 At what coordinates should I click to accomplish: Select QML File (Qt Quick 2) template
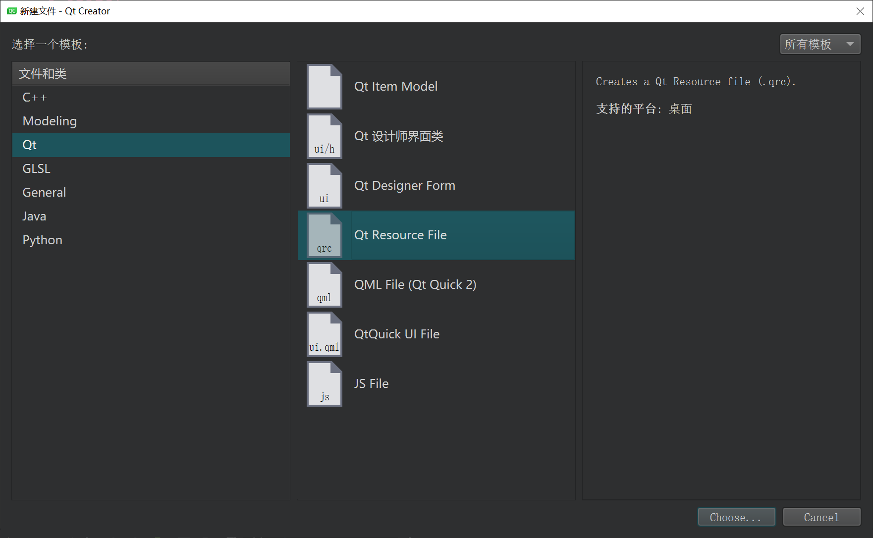point(436,285)
